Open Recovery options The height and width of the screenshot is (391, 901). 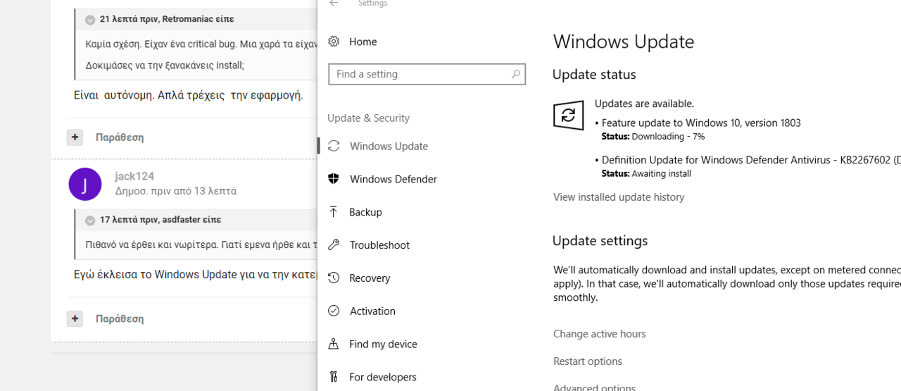[x=370, y=278]
